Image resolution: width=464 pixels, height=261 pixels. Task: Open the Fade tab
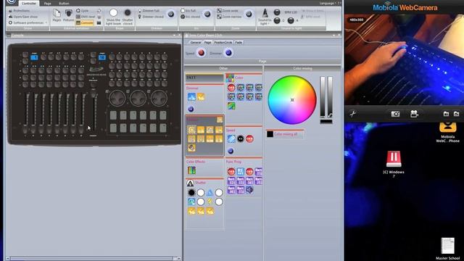(x=239, y=42)
